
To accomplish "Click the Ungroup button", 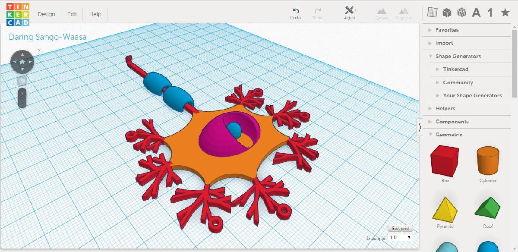I will click(x=404, y=13).
